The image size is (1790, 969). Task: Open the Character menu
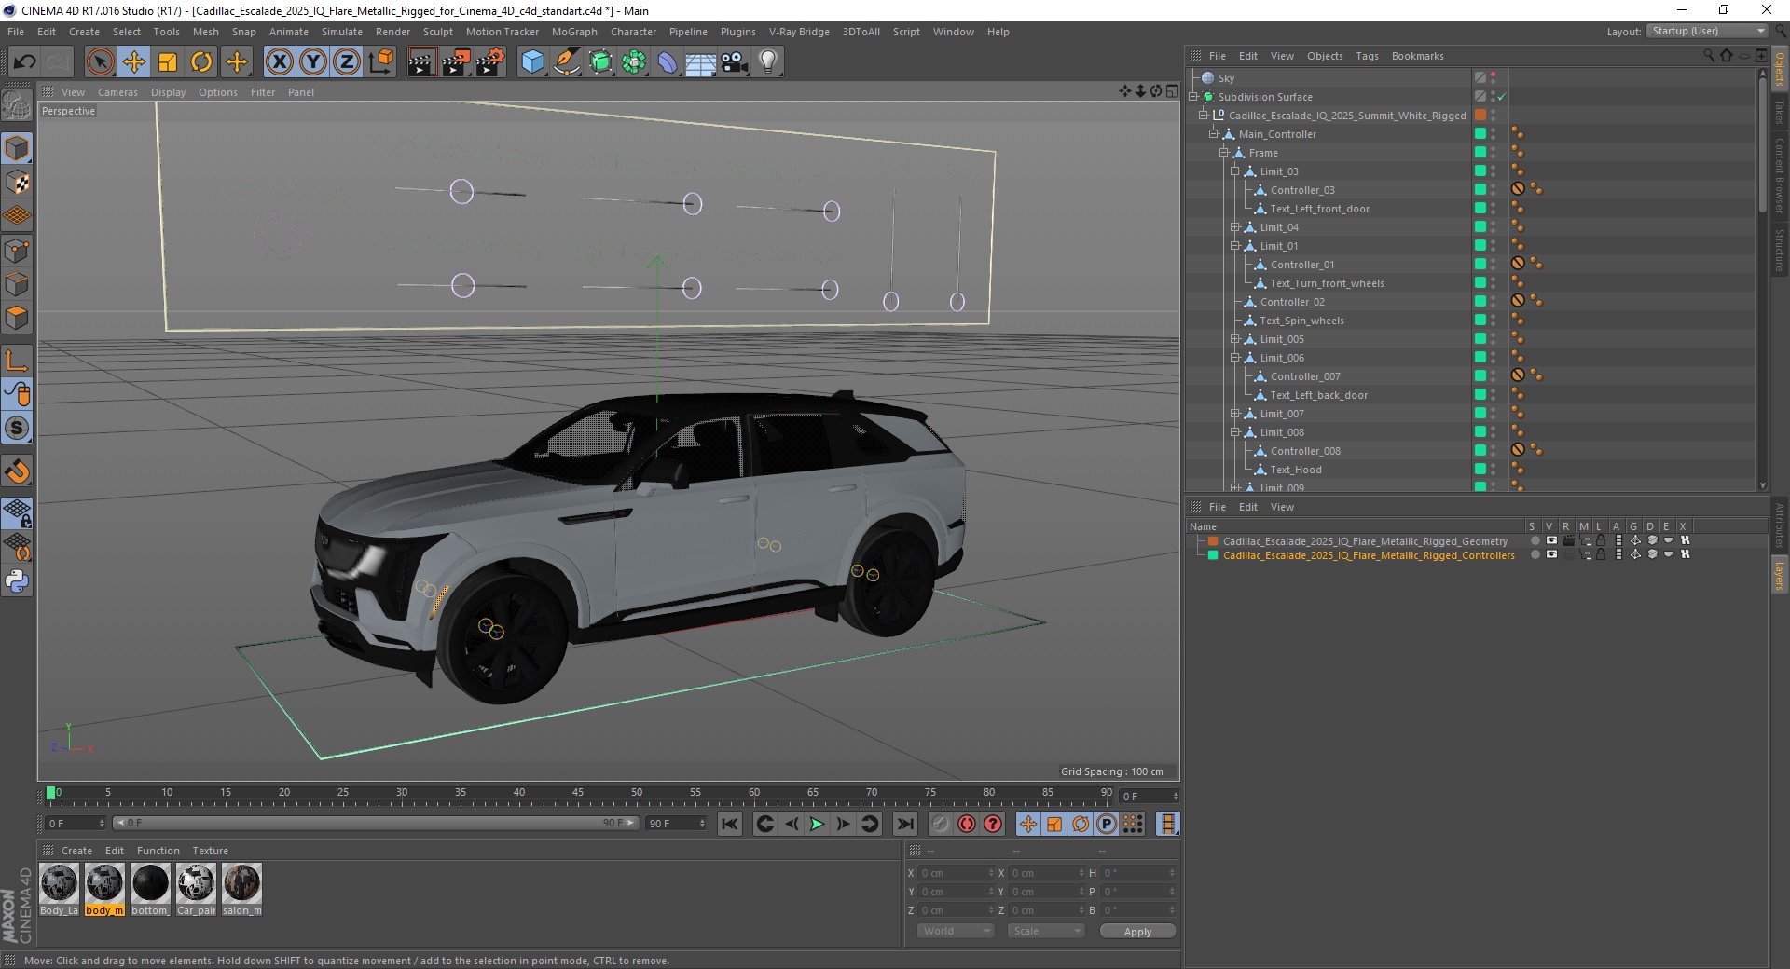[x=633, y=32]
